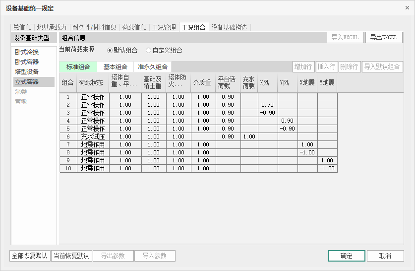This screenshot has height=271, width=415.
Task: Click the 导入参数 button
Action: coord(155,256)
